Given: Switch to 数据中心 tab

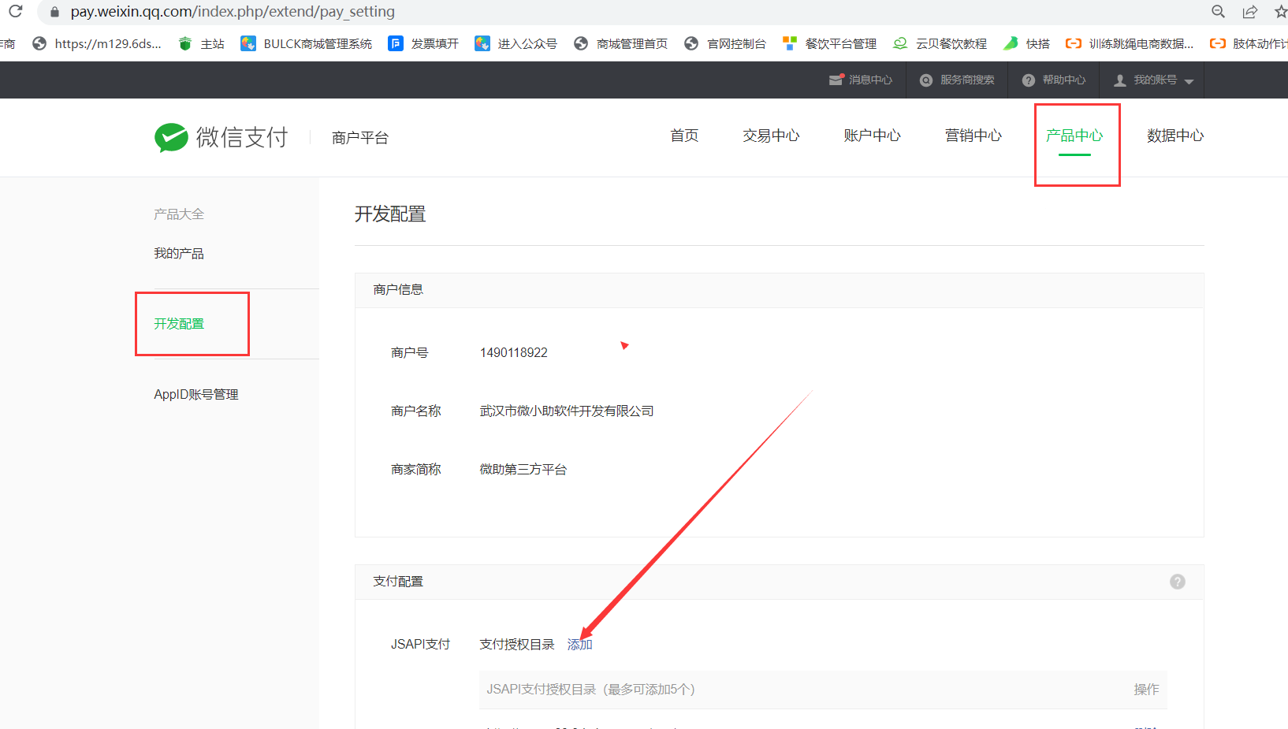Looking at the screenshot, I should coord(1175,136).
